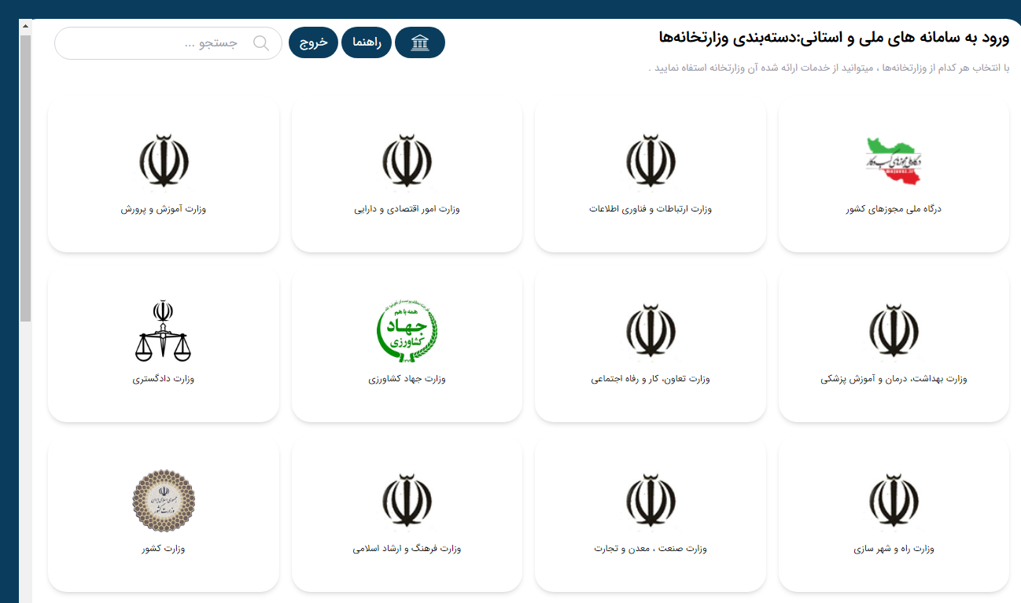Click emblem of وزارت آموزش و پرورش
The height and width of the screenshot is (603, 1021).
164,161
